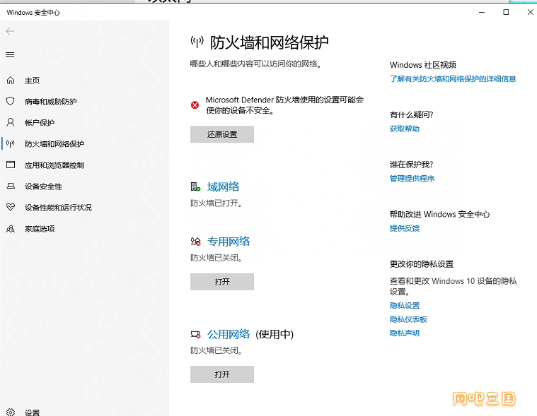
Task: Open 主页 in the sidebar
Action: coord(33,81)
